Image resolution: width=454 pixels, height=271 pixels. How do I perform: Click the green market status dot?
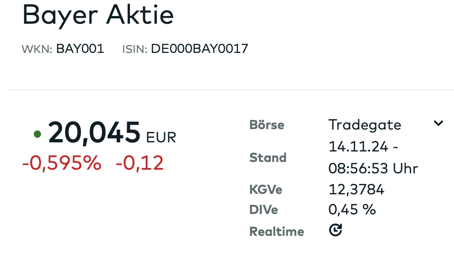(x=37, y=134)
